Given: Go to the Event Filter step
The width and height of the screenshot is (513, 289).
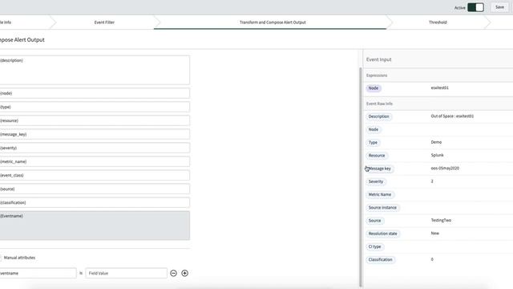Looking at the screenshot, I should pos(104,22).
